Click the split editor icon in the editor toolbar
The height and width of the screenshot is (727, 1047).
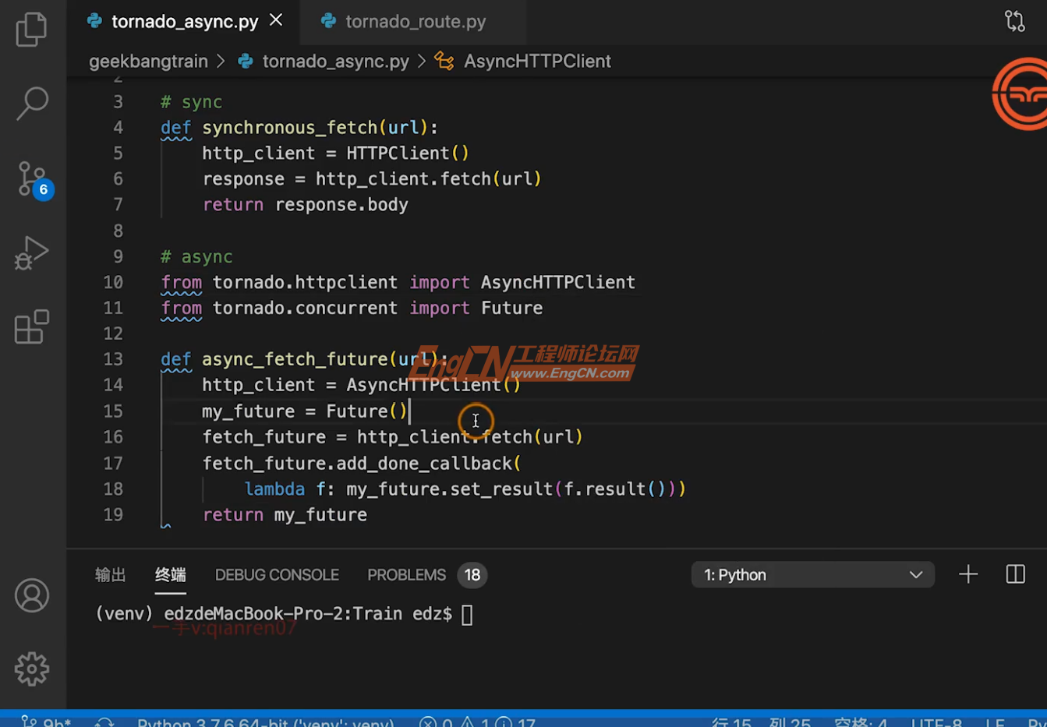tap(1014, 21)
